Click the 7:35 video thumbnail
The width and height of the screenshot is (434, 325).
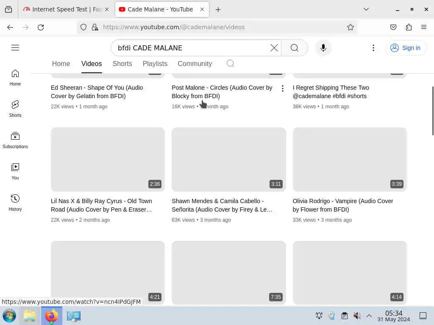pyautogui.click(x=228, y=273)
